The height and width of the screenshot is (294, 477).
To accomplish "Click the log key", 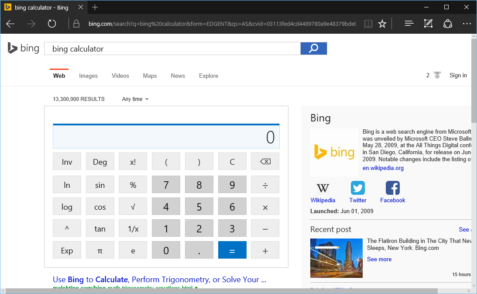I will [67, 207].
